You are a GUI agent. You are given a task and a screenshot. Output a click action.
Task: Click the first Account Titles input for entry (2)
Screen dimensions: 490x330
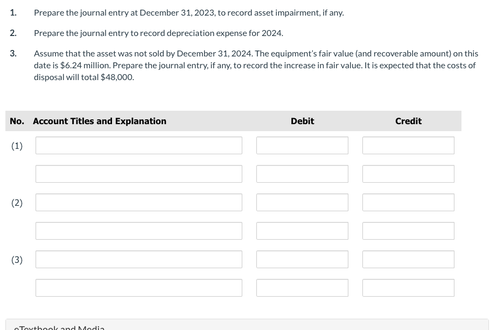(x=138, y=202)
